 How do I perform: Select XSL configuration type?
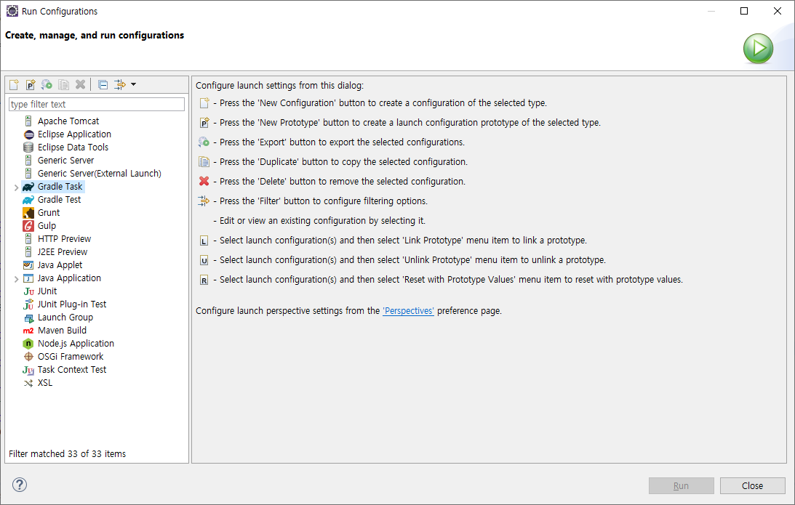click(45, 383)
